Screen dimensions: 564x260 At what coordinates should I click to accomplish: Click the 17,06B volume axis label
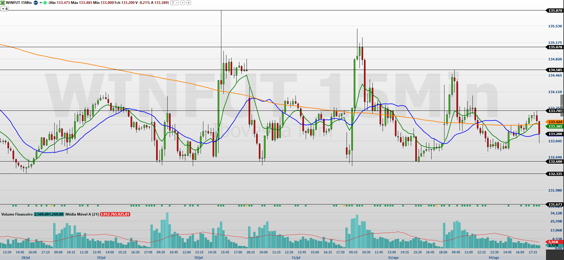coord(556,230)
